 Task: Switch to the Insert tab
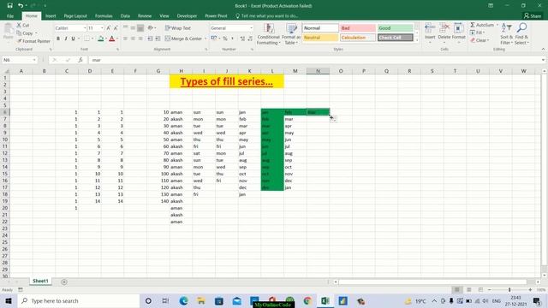click(51, 15)
